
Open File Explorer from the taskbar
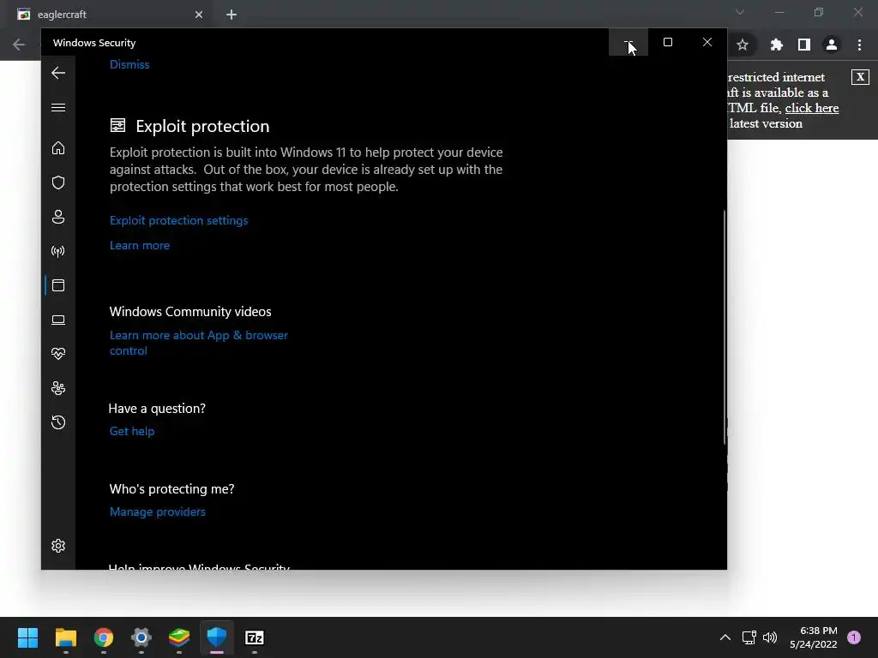click(66, 637)
